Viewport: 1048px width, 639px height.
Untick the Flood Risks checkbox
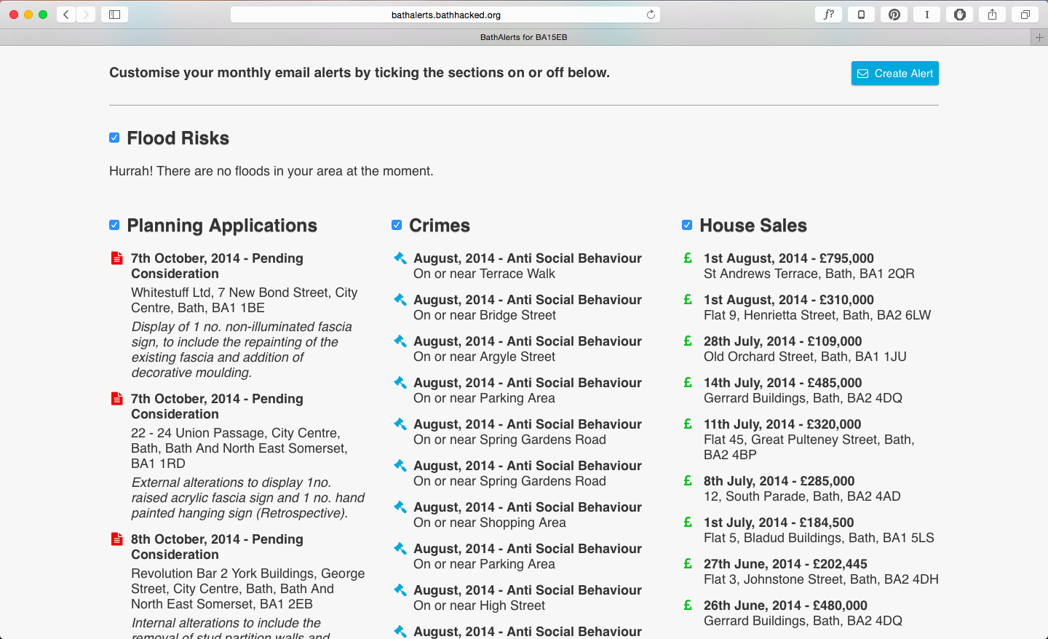[x=114, y=138]
